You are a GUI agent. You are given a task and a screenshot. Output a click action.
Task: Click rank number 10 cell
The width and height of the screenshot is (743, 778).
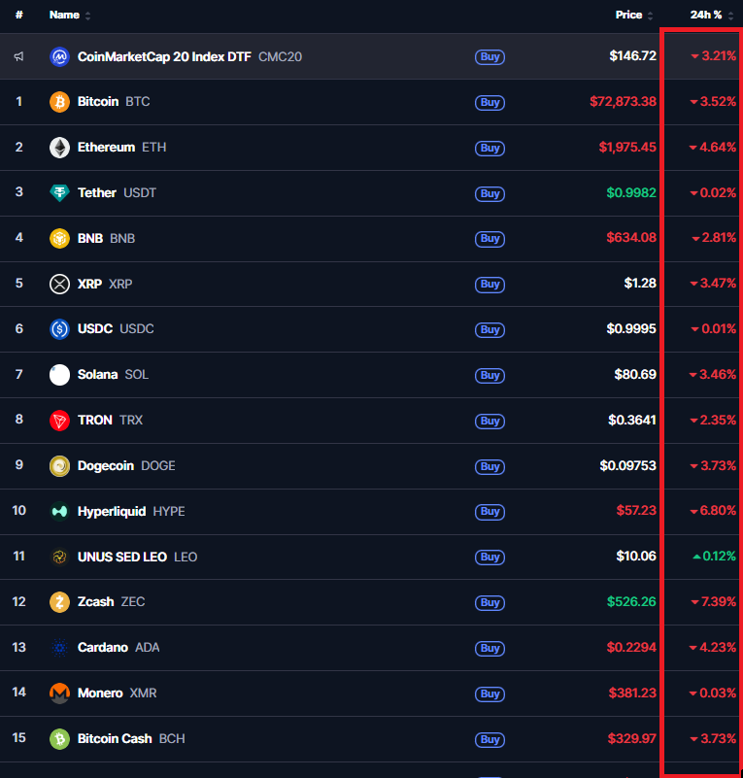tap(18, 511)
